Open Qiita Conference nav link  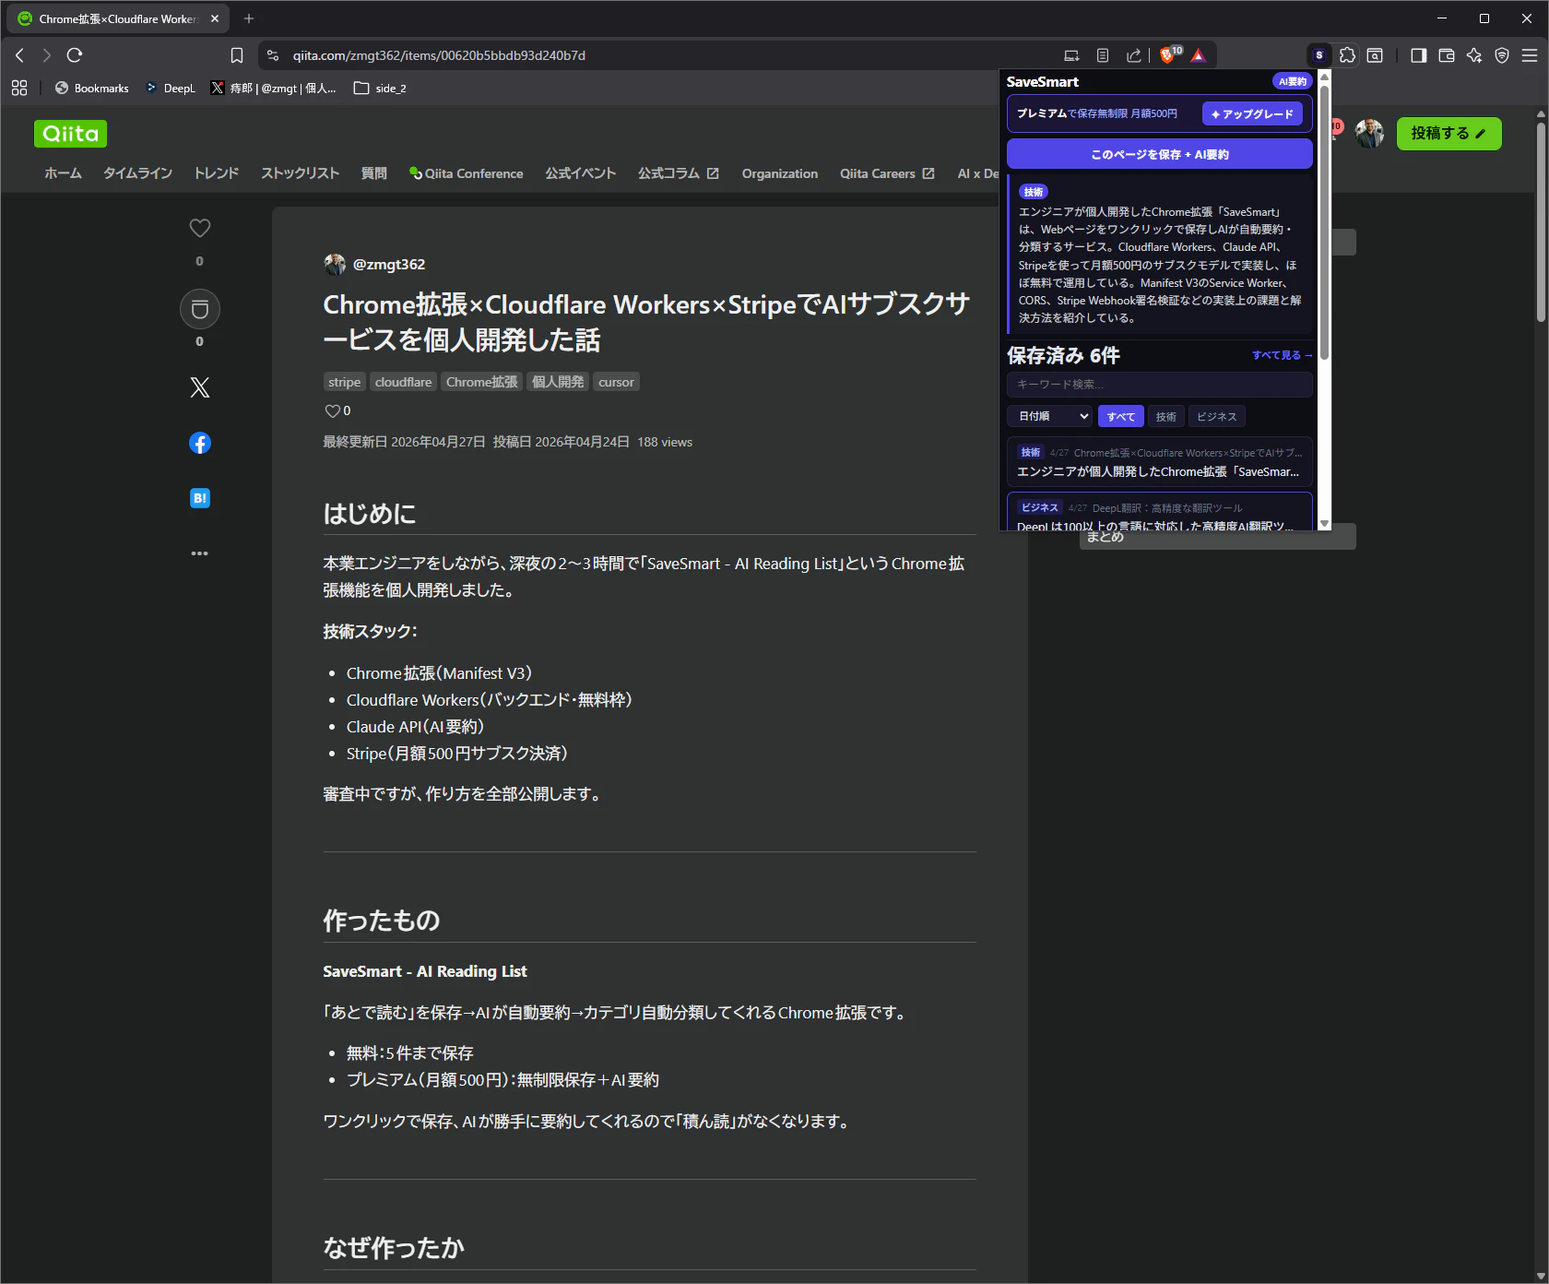point(467,173)
